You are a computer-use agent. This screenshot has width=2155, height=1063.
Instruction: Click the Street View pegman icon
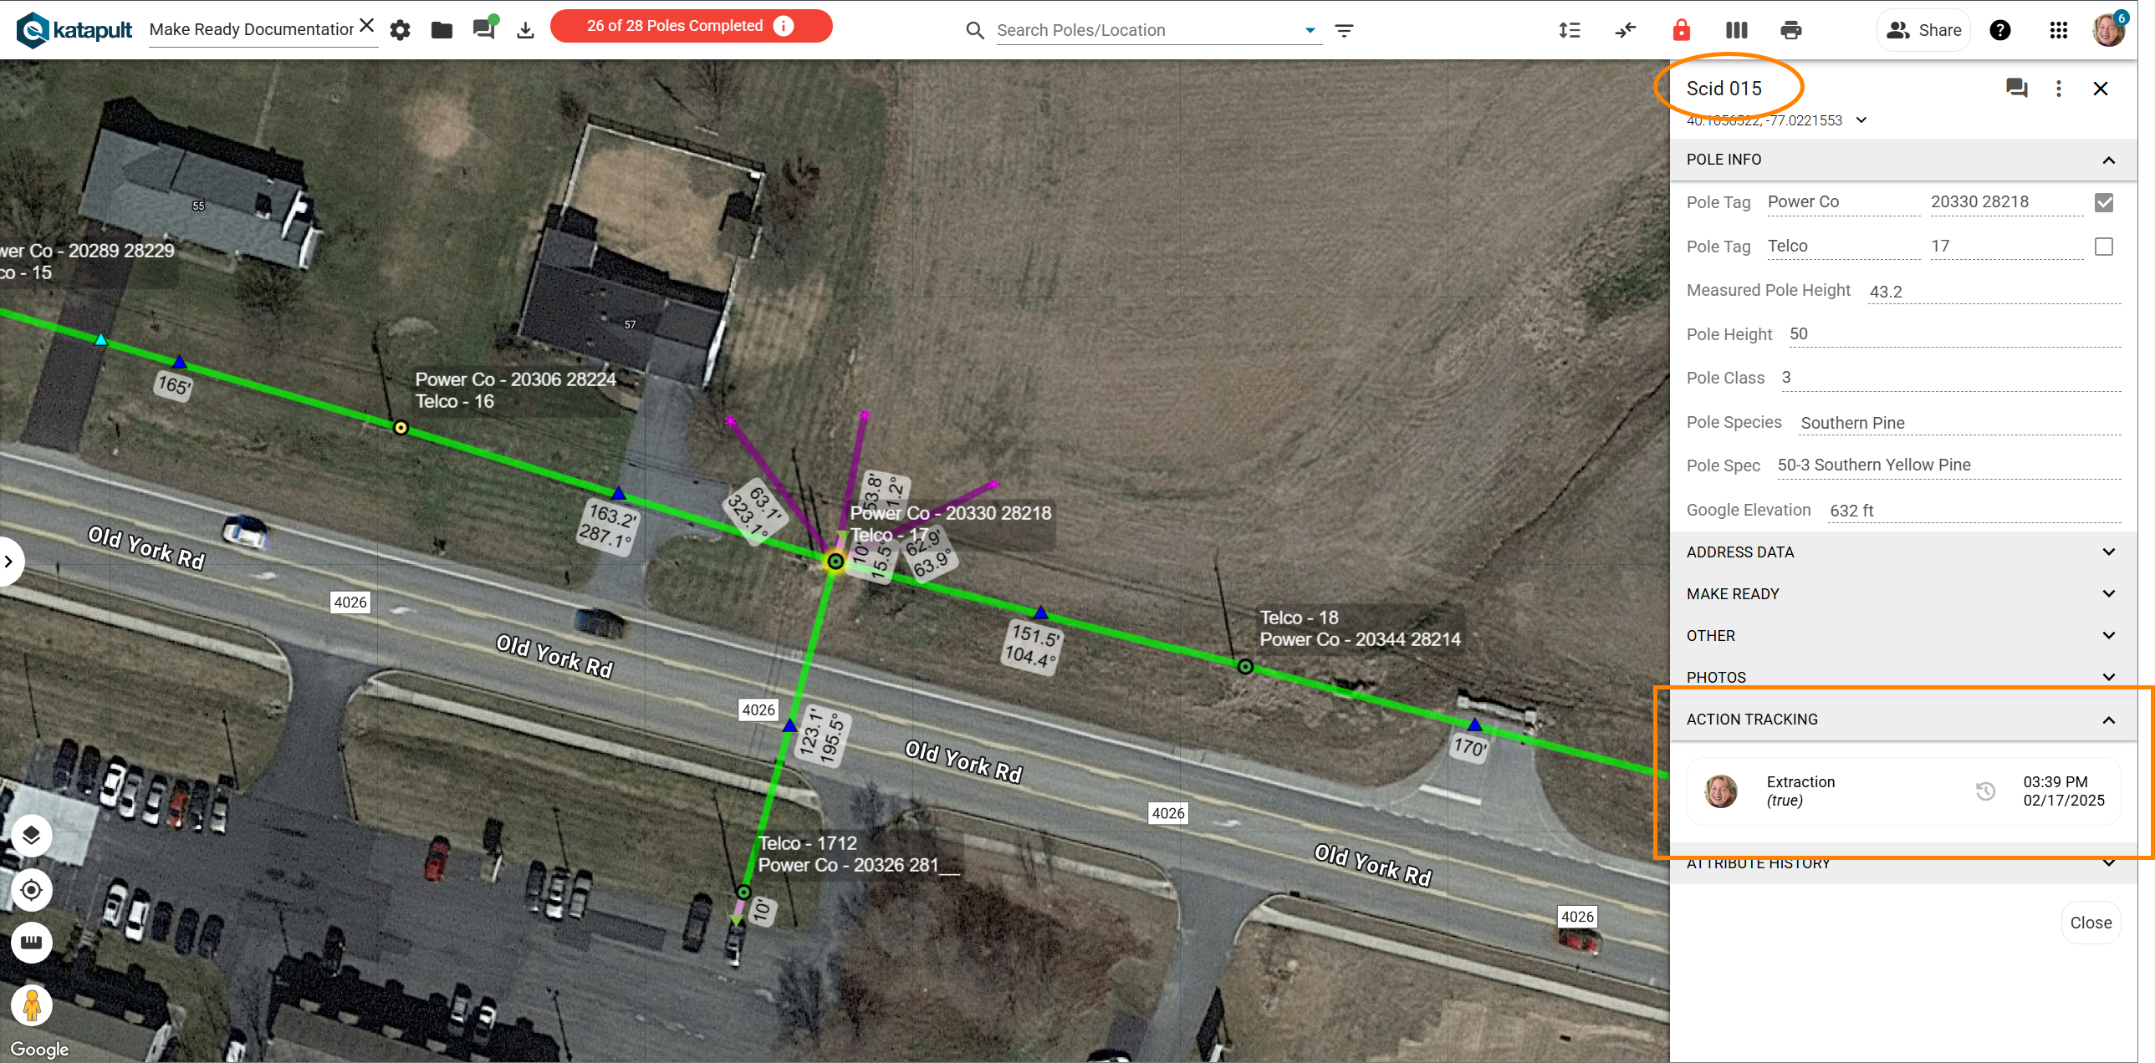(x=32, y=1005)
